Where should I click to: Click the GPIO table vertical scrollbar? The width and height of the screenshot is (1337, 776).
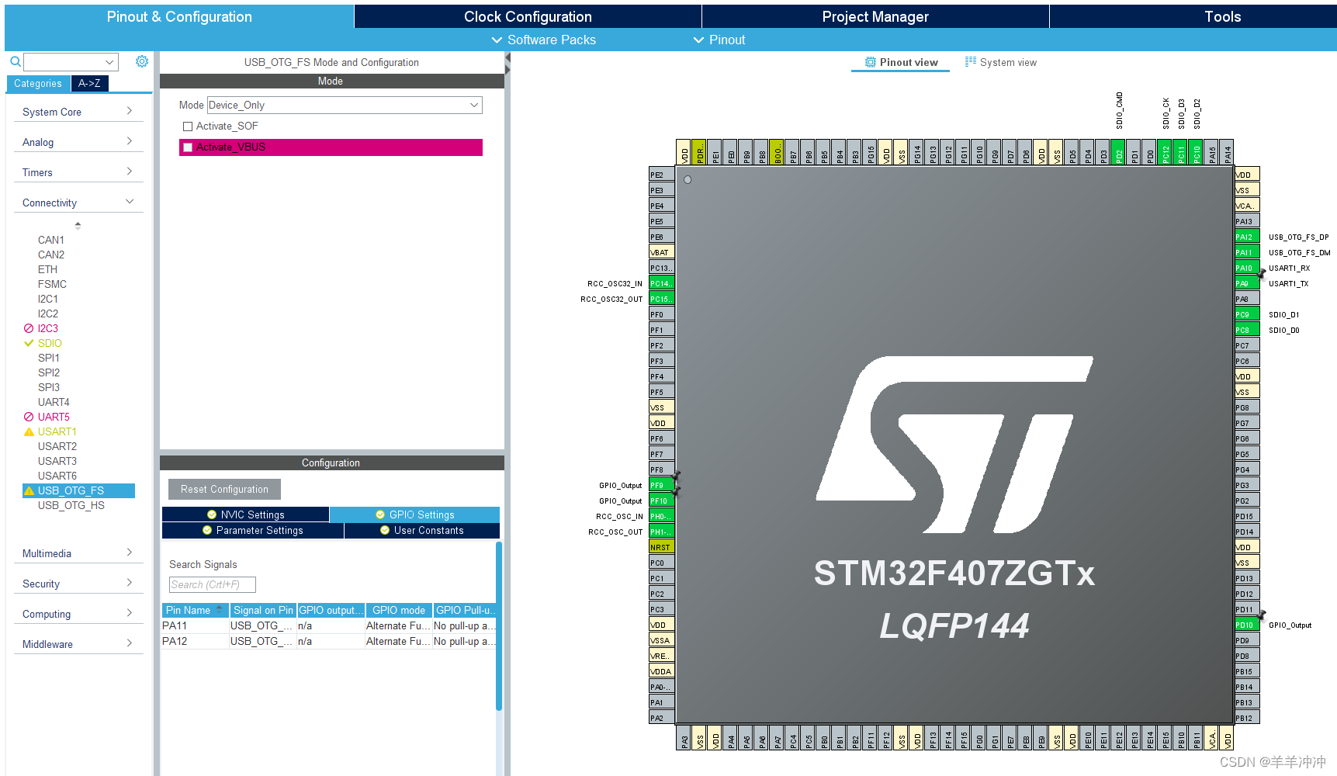pos(499,625)
